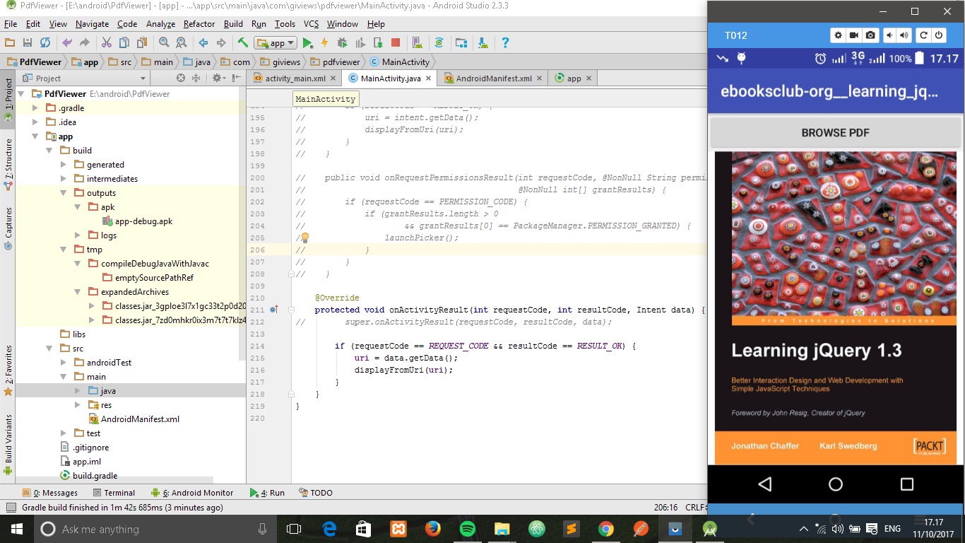Viewport: 965px width, 543px height.
Task: Switch to the AndroidManifest.xml editor tab
Action: [x=494, y=78]
